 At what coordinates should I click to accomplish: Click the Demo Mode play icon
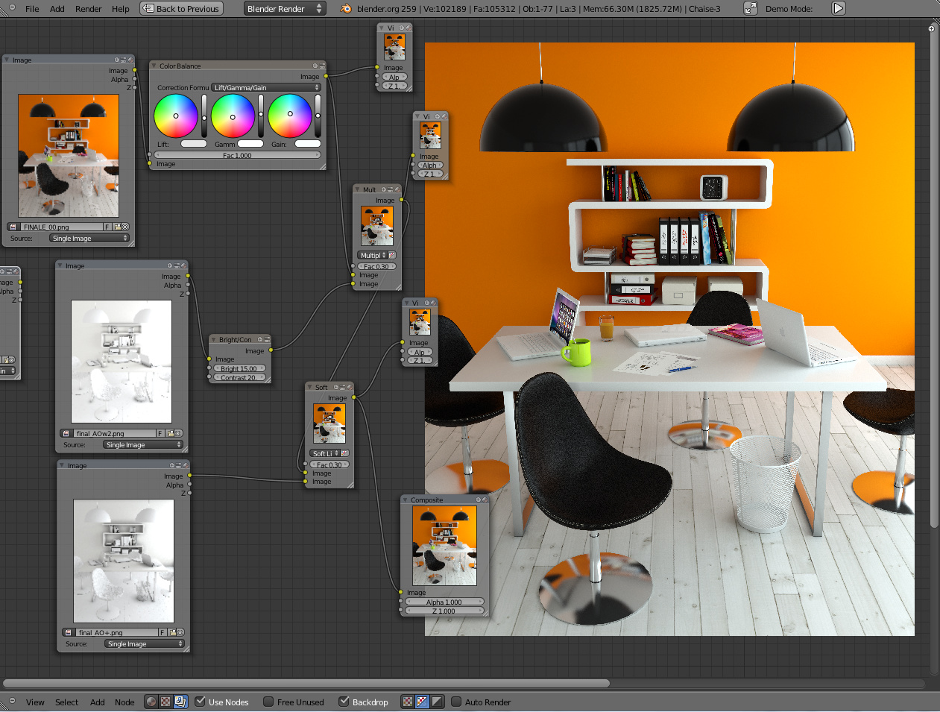(x=839, y=8)
